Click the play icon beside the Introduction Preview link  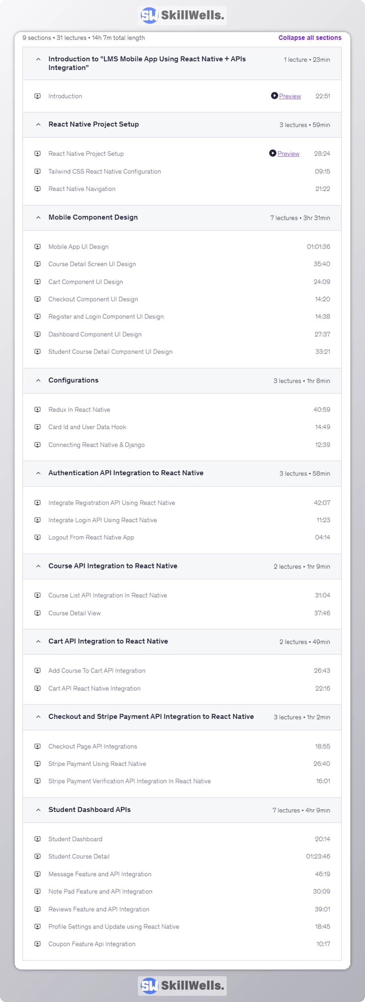point(274,96)
